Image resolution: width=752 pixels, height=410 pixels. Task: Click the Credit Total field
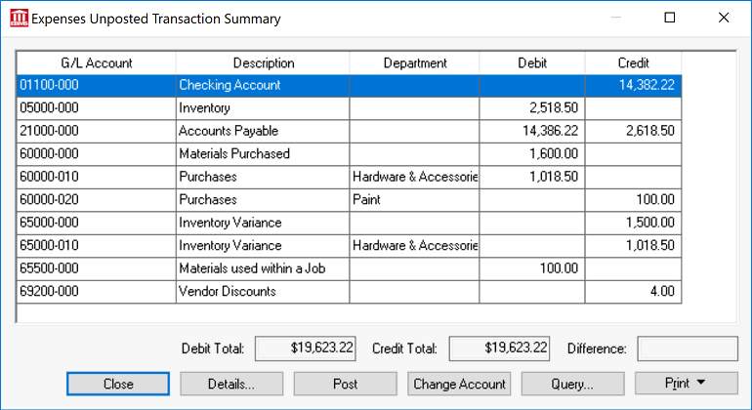(499, 348)
